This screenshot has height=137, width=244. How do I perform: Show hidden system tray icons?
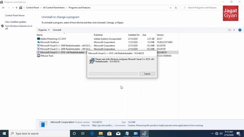212,134
